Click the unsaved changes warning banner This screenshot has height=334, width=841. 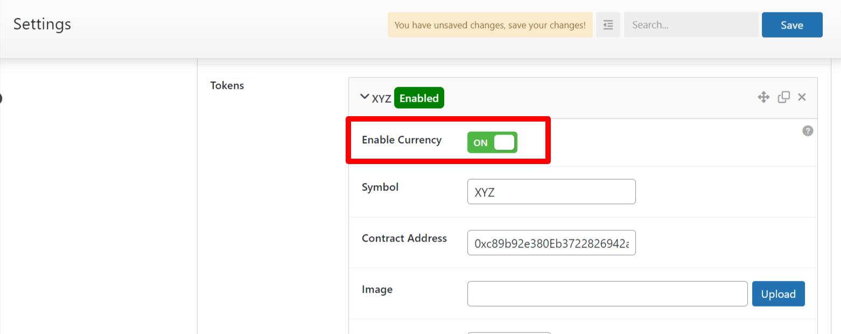click(x=490, y=25)
